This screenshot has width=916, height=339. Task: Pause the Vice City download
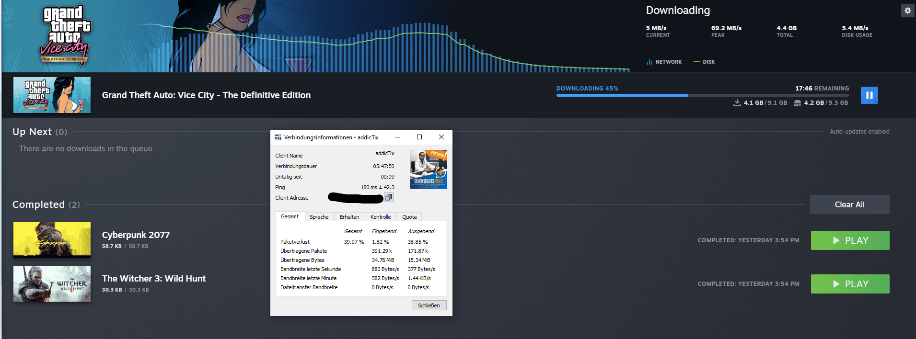tap(869, 95)
